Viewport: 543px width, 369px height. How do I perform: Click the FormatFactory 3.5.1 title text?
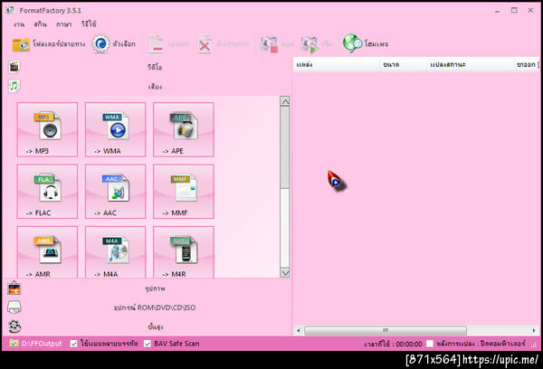[50, 10]
